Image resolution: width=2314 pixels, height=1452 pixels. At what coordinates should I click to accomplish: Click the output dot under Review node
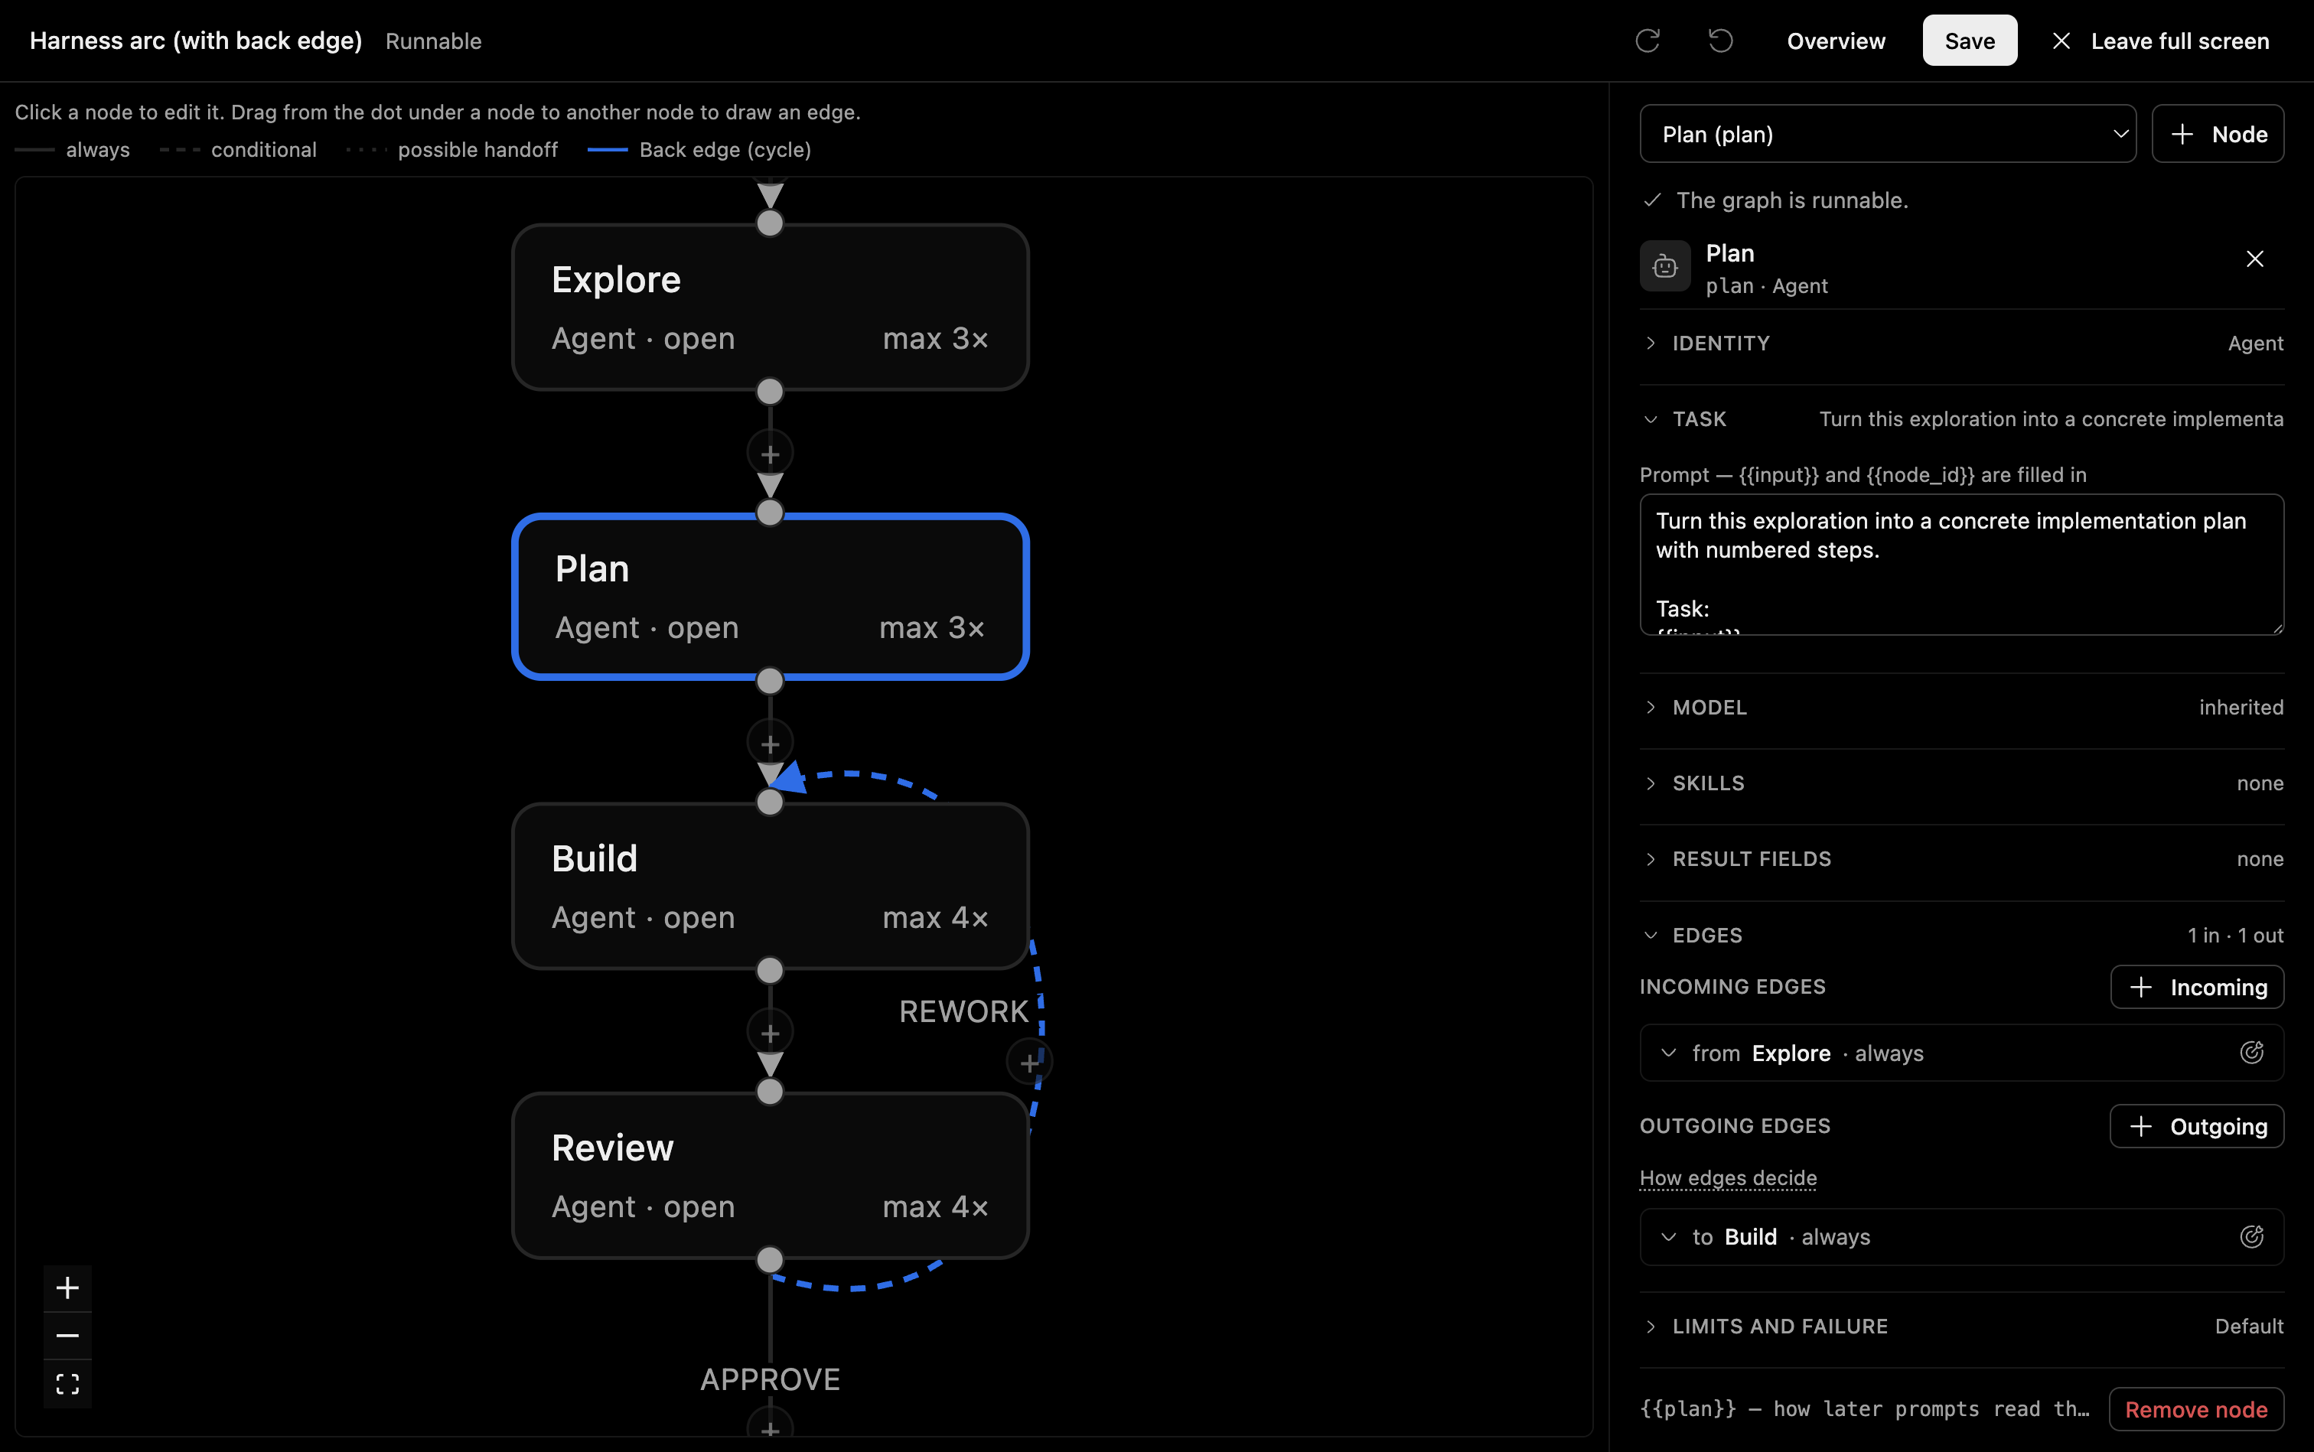pyautogui.click(x=769, y=1260)
